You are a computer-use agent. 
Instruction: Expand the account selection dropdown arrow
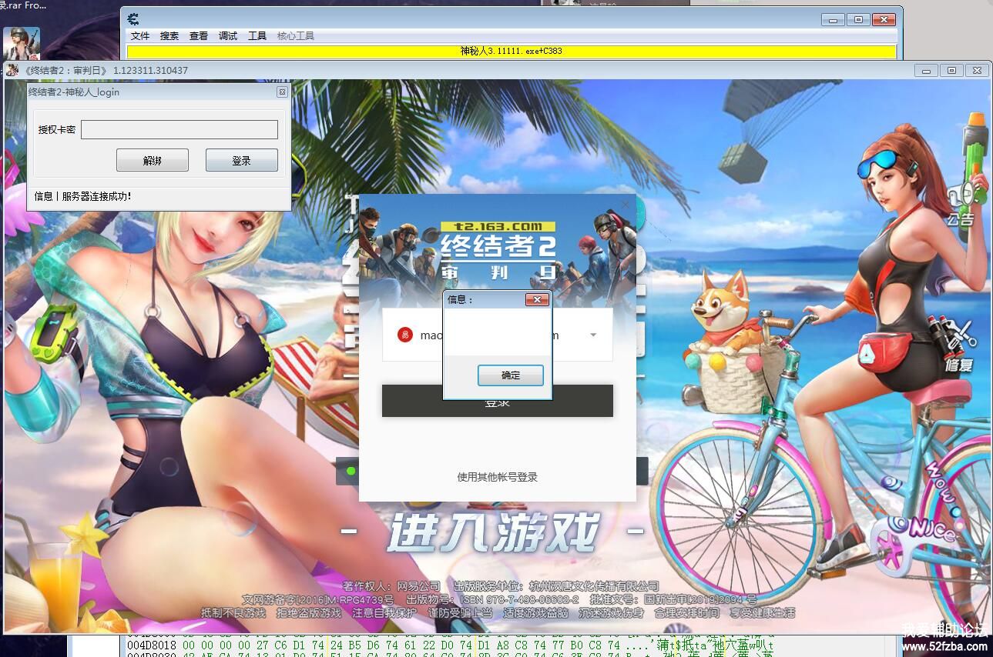point(593,335)
